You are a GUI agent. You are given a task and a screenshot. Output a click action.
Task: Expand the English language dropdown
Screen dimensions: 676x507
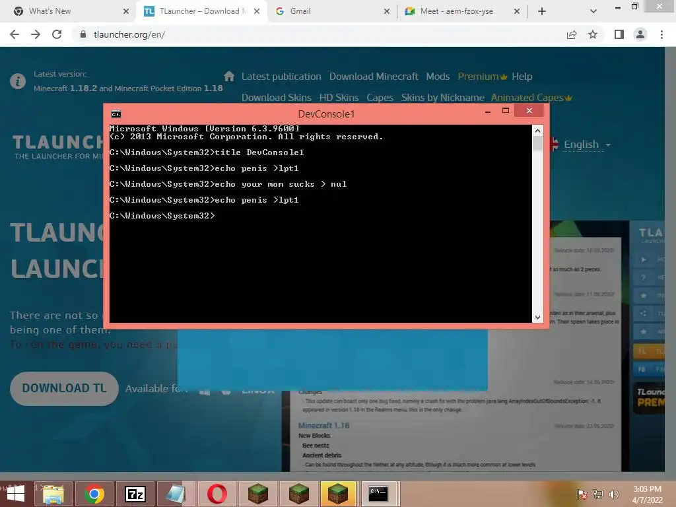[587, 145]
